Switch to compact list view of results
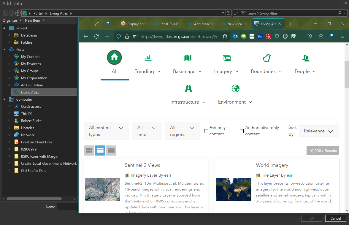Viewport: 349px width, 225px height. tap(111, 150)
